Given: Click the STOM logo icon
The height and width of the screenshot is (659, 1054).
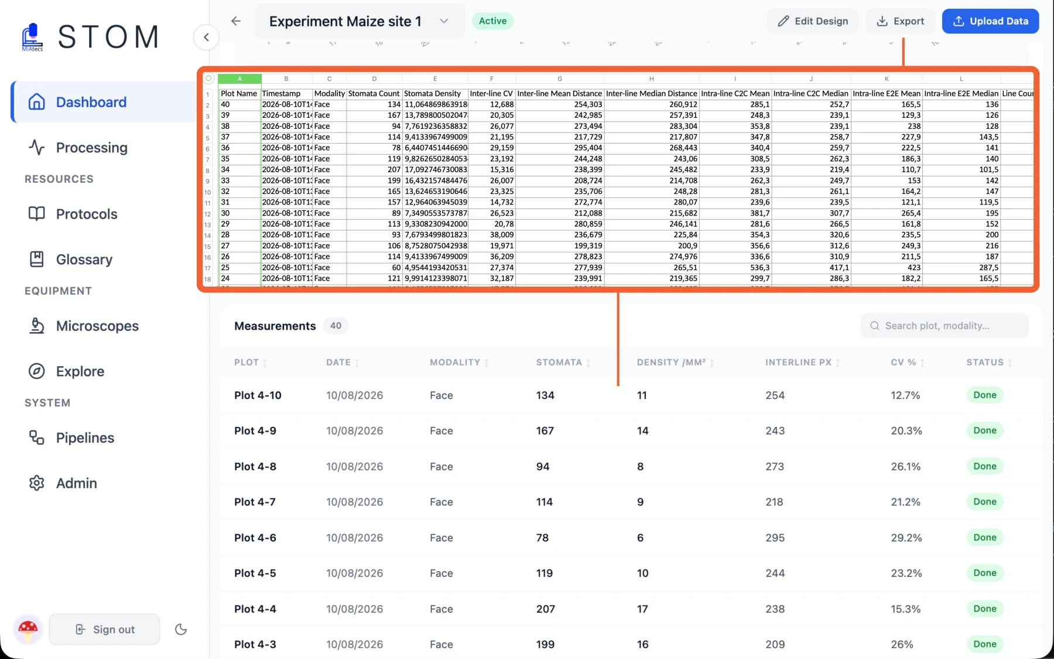Looking at the screenshot, I should pos(32,37).
